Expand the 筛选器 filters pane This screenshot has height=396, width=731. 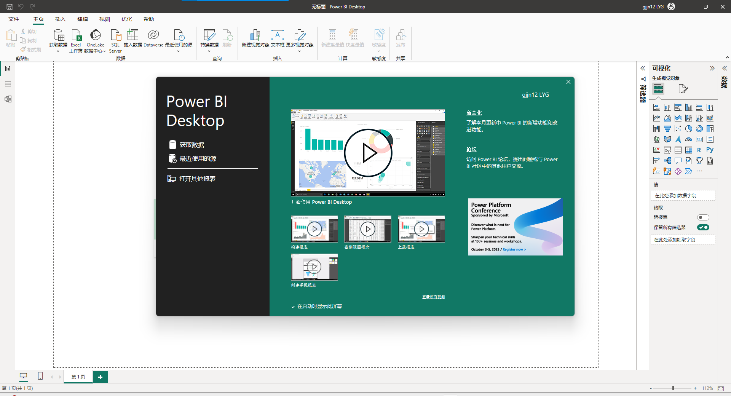pos(643,69)
